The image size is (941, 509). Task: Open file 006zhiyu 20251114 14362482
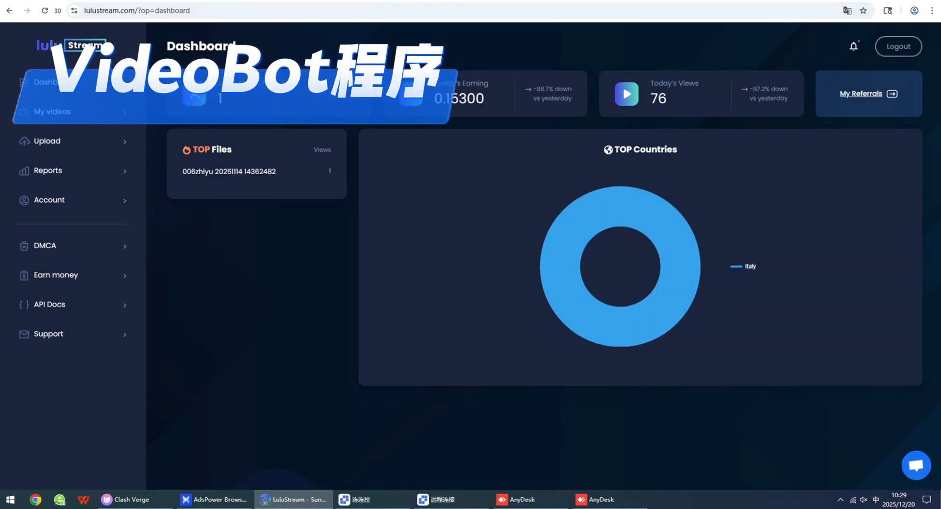229,171
